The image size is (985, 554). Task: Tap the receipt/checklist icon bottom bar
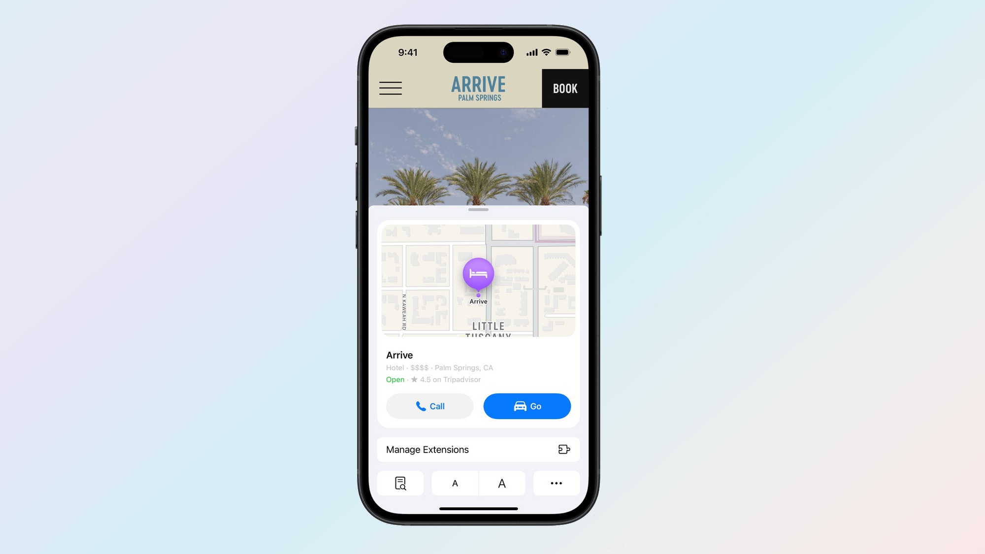pyautogui.click(x=400, y=483)
